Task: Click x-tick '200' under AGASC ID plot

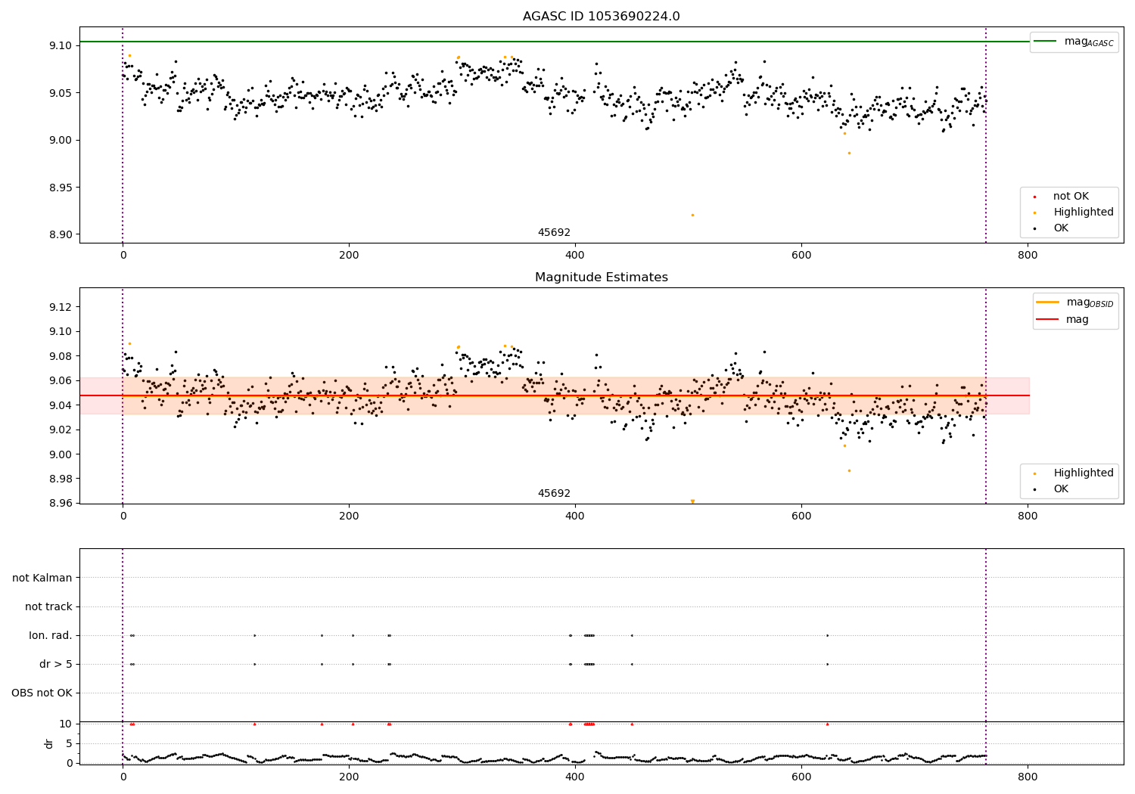Action: click(x=349, y=256)
